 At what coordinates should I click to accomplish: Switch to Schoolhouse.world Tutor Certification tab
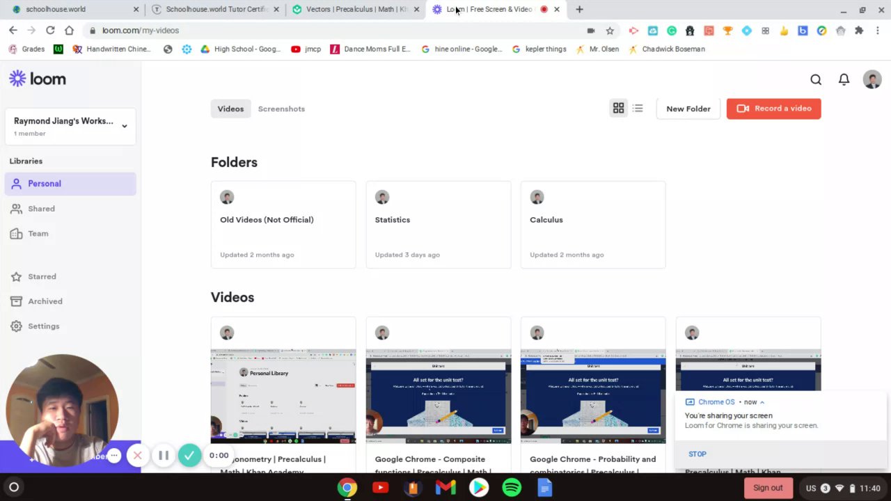(x=216, y=9)
